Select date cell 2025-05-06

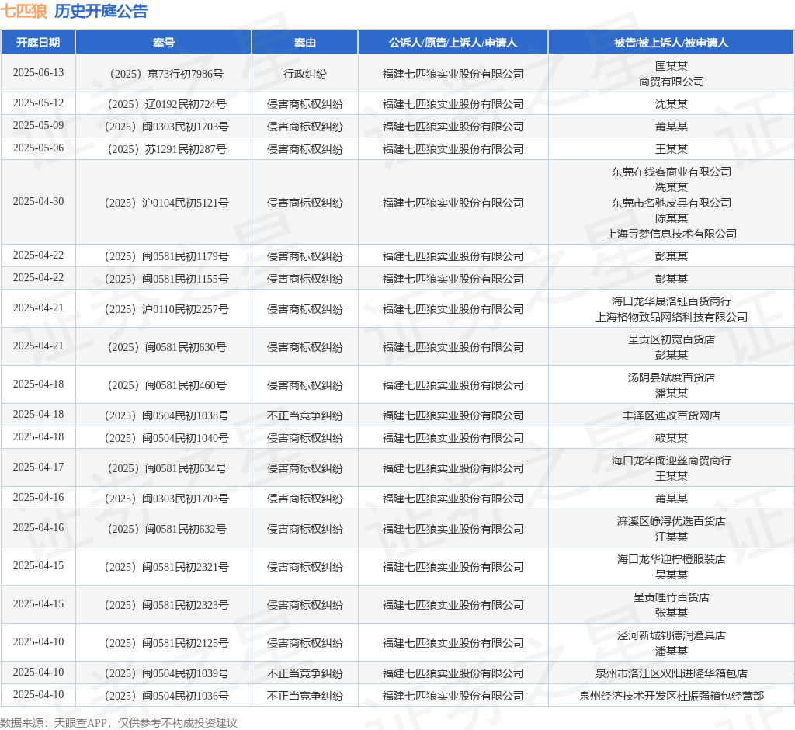click(x=38, y=148)
